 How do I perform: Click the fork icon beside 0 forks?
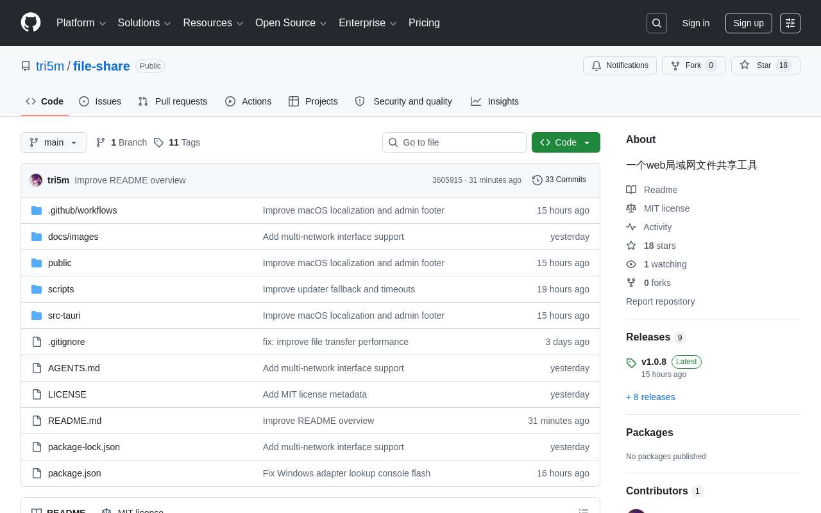(631, 283)
